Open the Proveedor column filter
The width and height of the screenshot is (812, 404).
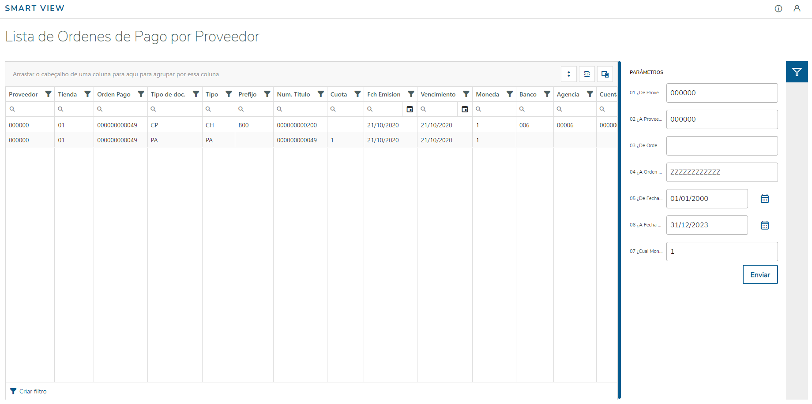click(x=49, y=94)
